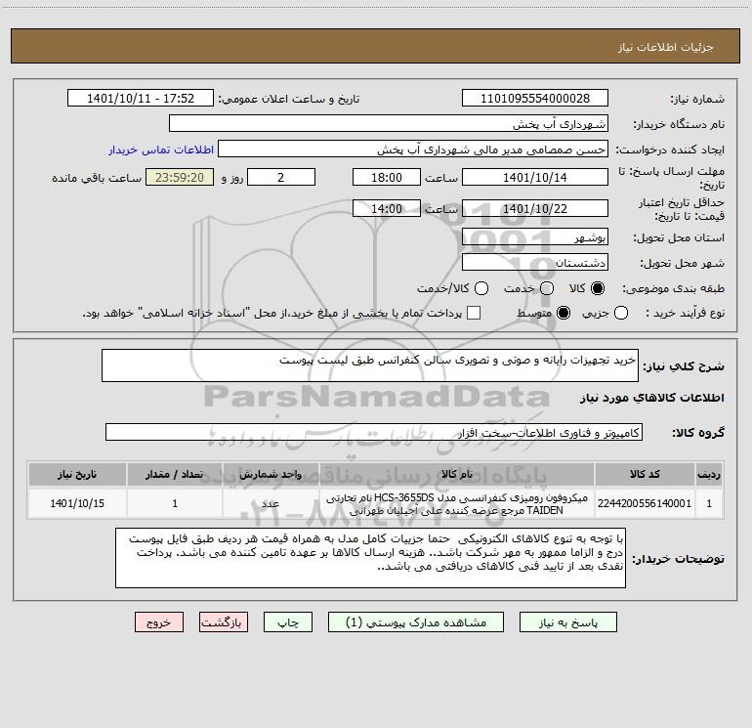752x728 pixels.
Task: Click column header تاریخ نیاز
Action: [77, 474]
